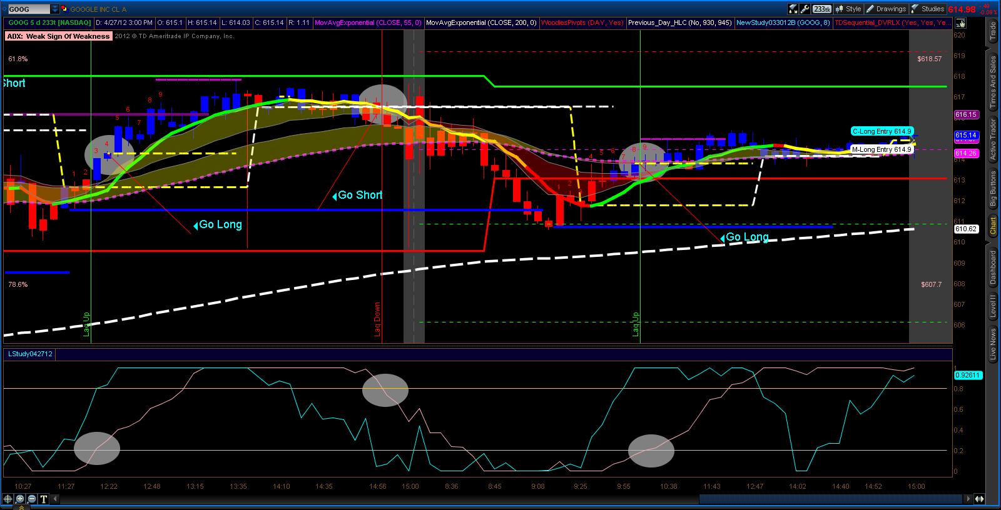Click the 614.26 price axis bubble
This screenshot has width=1001, height=510.
[x=966, y=154]
